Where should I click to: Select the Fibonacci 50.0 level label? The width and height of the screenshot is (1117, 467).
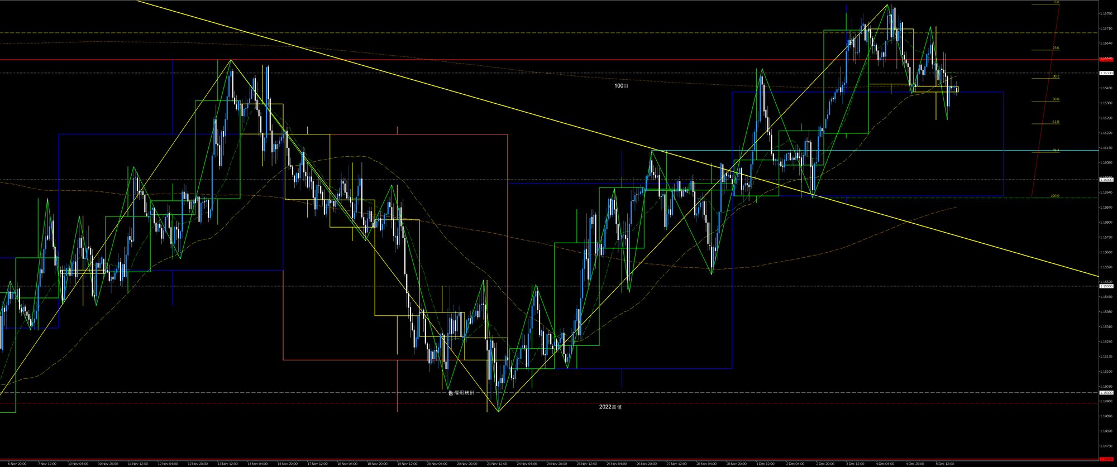(1056, 99)
